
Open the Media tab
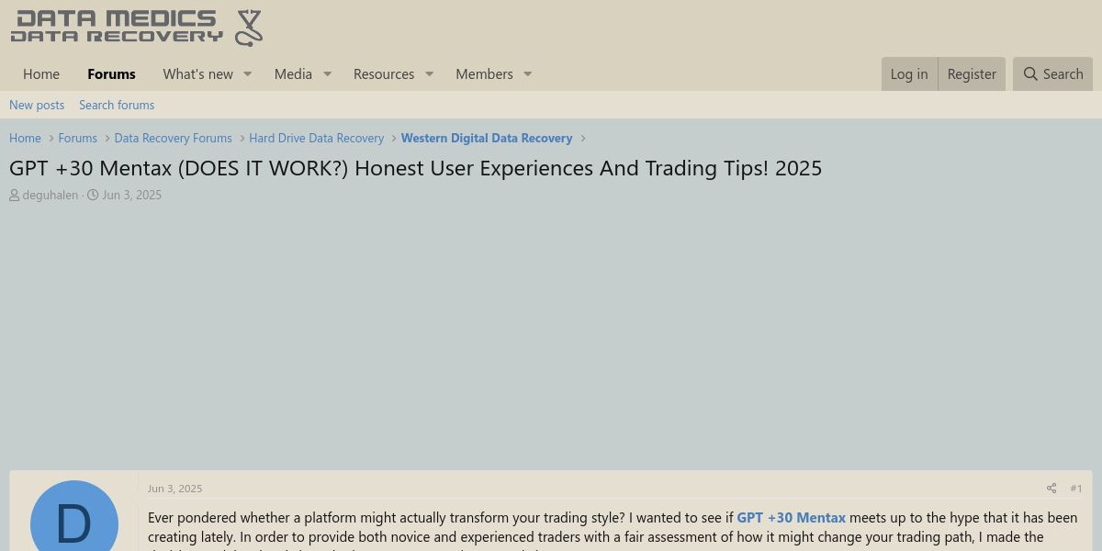click(x=293, y=74)
